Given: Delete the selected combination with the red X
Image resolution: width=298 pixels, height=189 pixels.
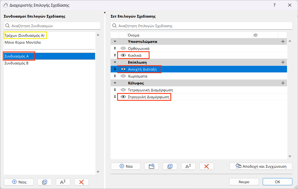Looking at the screenshot, I should pyautogui.click(x=81, y=182).
